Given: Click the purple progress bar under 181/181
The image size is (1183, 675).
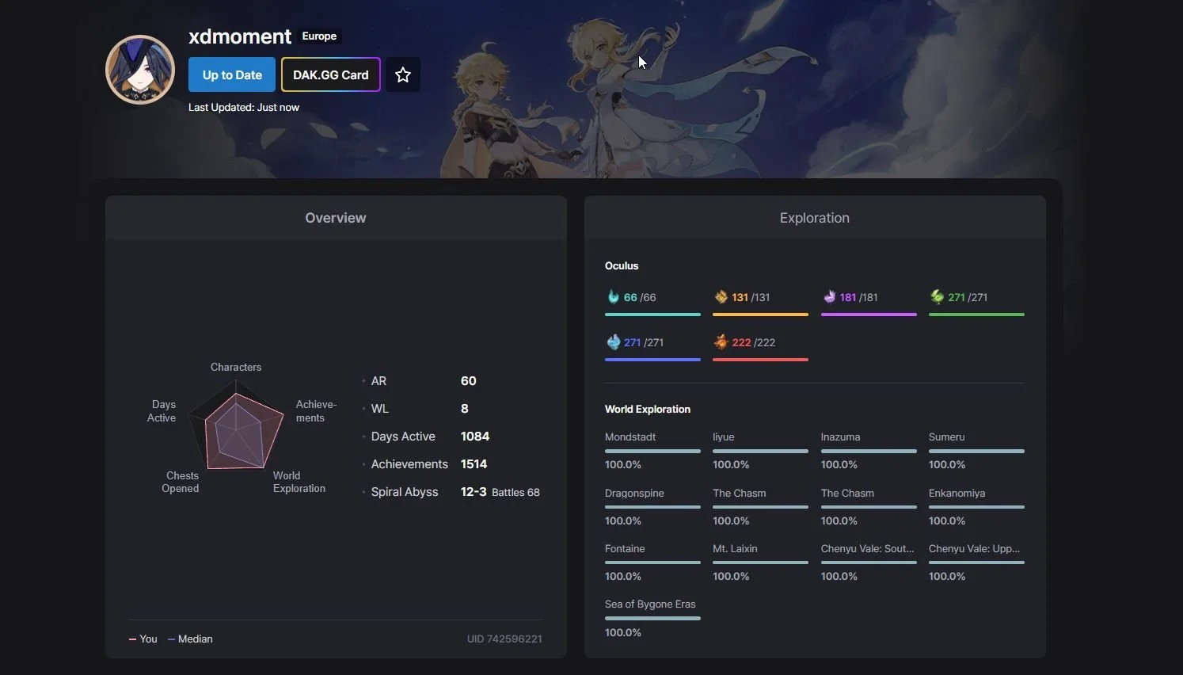Looking at the screenshot, I should click(x=869, y=315).
